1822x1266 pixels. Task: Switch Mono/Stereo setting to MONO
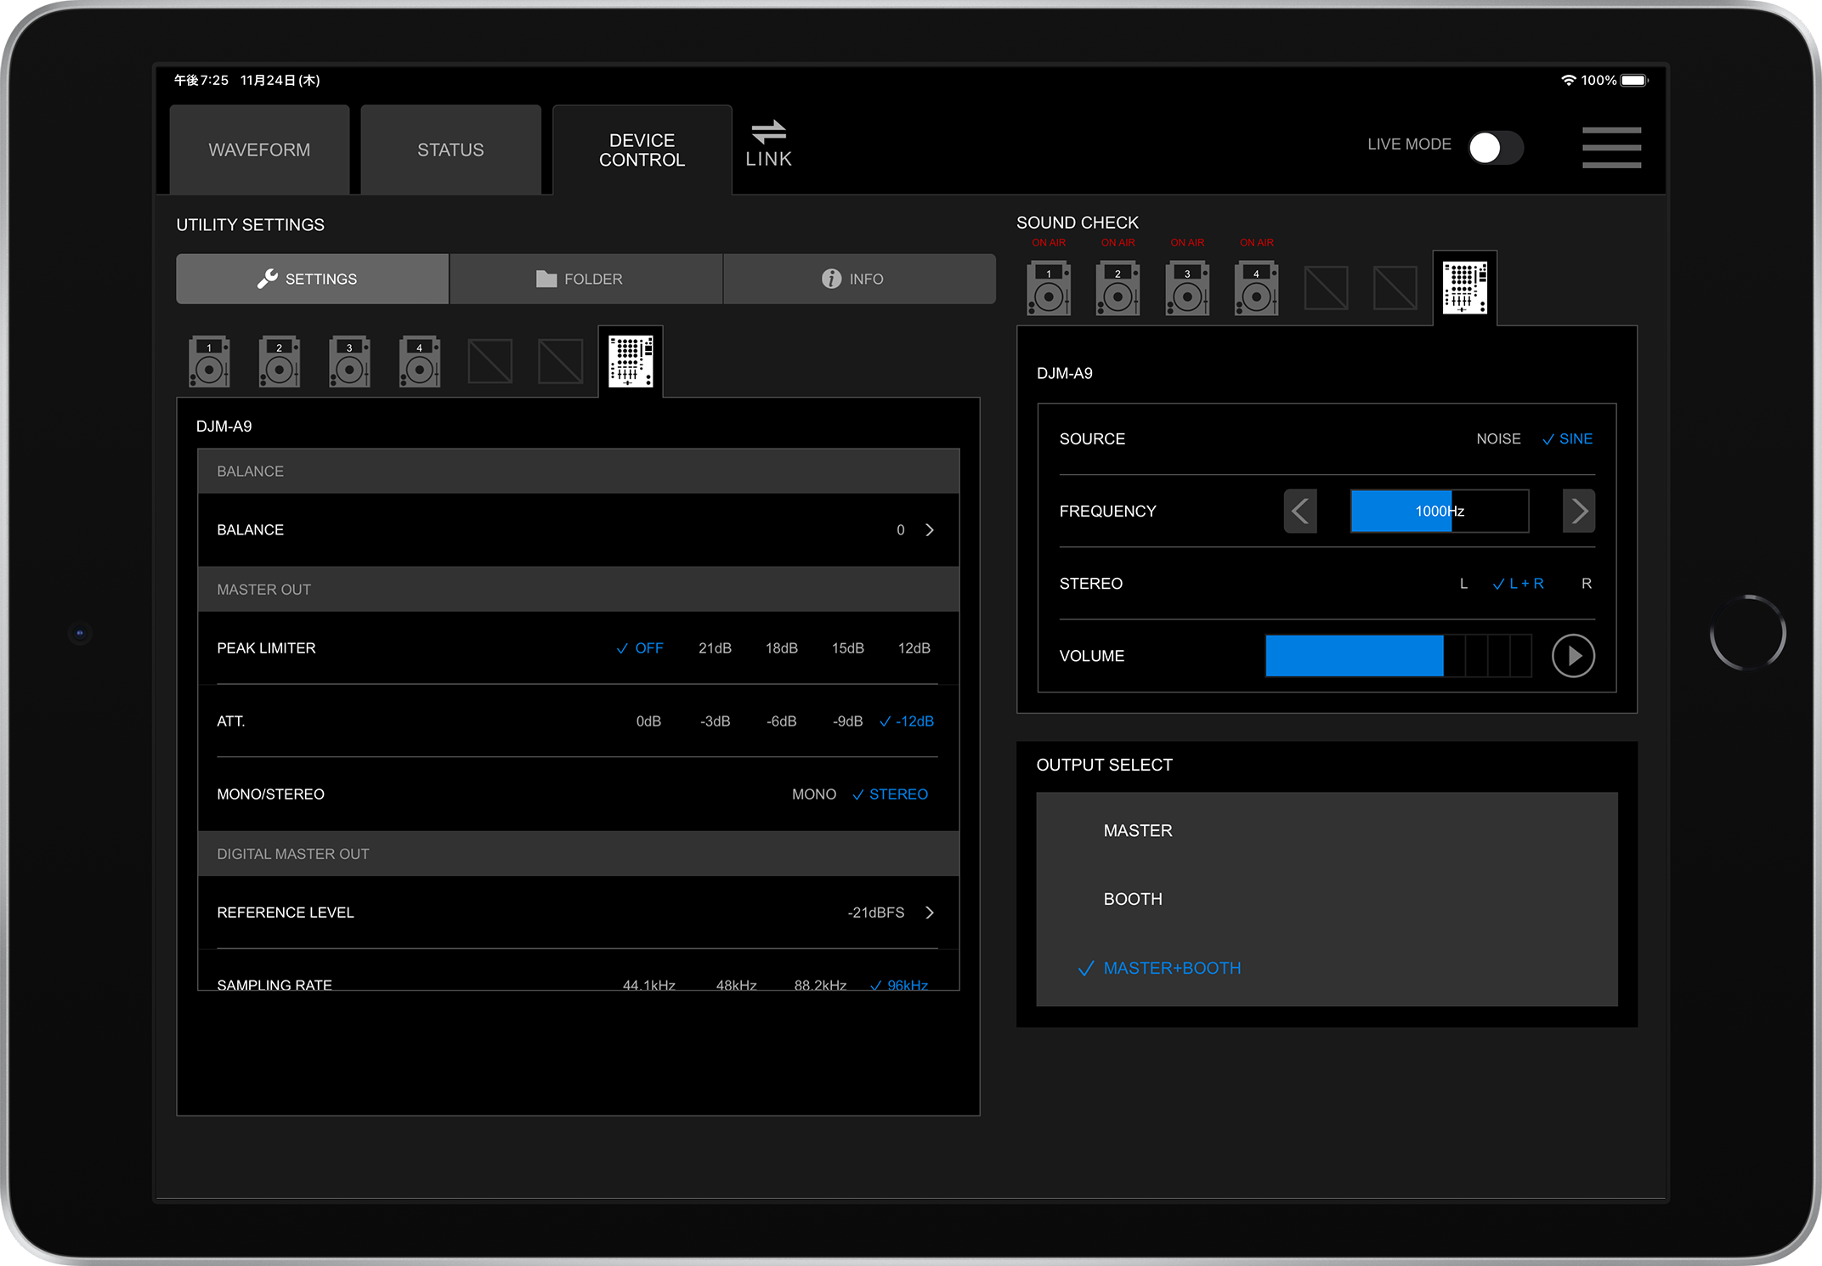[813, 794]
